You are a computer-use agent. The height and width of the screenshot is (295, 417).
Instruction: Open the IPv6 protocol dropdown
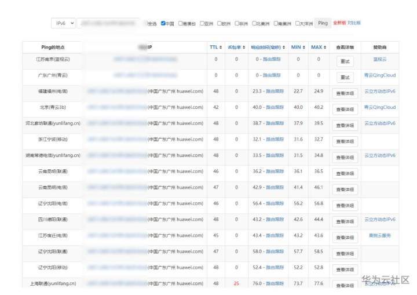pyautogui.click(x=63, y=23)
